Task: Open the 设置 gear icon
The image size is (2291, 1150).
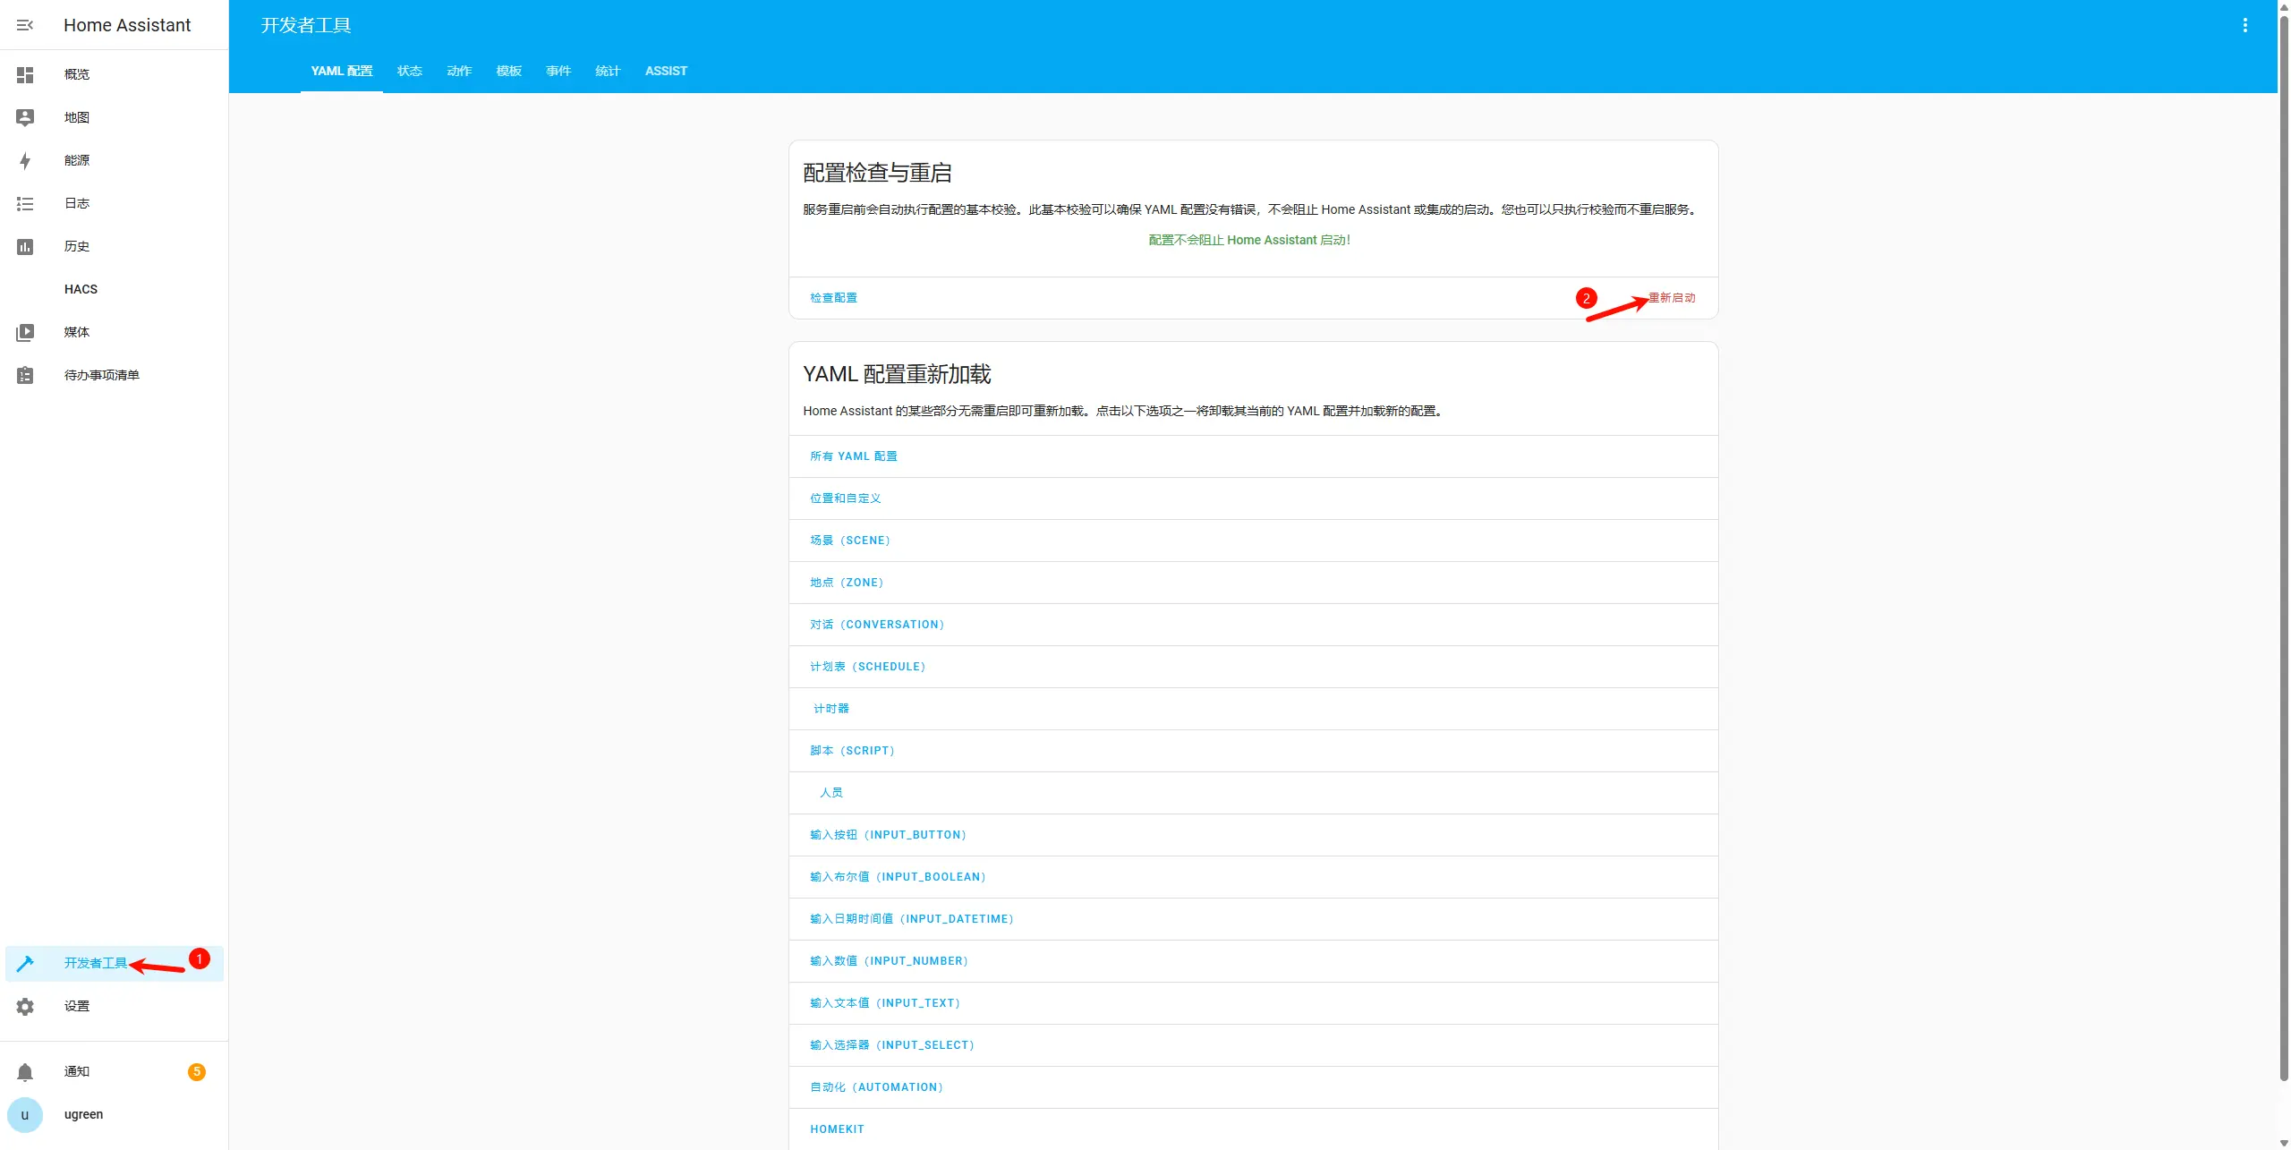Action: [25, 1006]
